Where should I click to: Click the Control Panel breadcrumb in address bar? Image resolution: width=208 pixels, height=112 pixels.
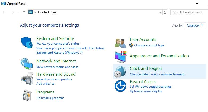point(48,12)
